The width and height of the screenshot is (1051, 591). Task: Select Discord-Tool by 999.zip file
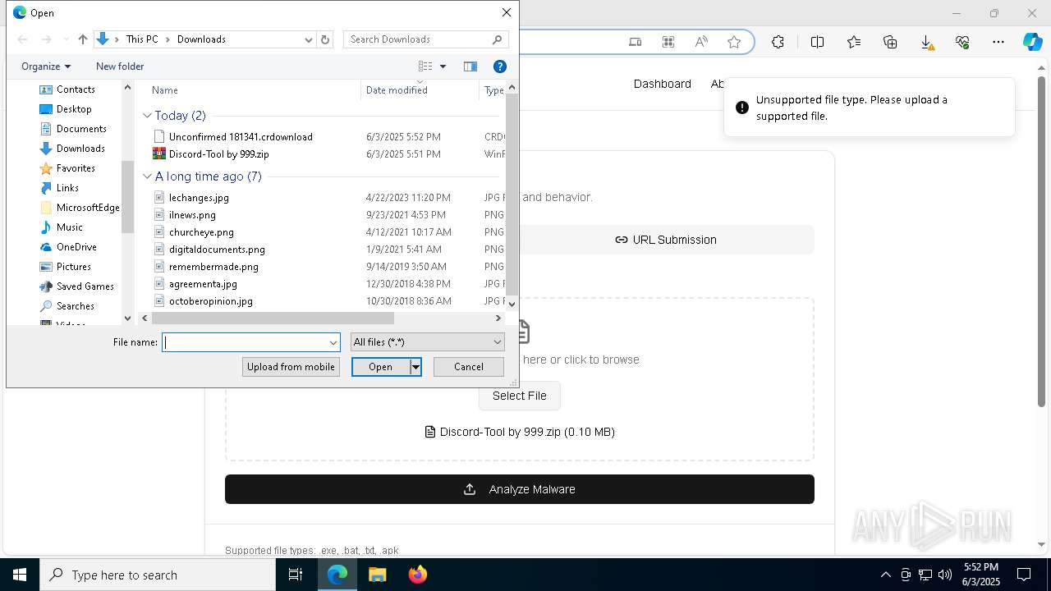(218, 154)
